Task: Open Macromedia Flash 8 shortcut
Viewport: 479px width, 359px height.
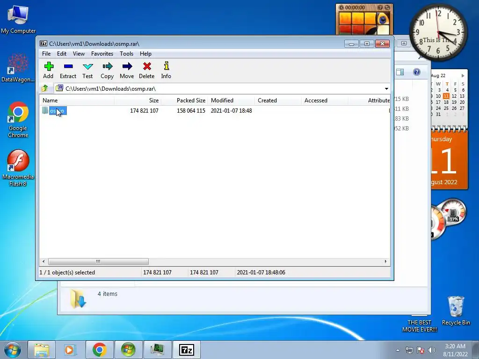Action: click(18, 168)
